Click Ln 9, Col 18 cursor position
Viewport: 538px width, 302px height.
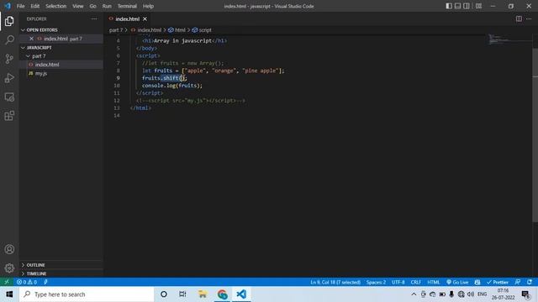[335, 282]
